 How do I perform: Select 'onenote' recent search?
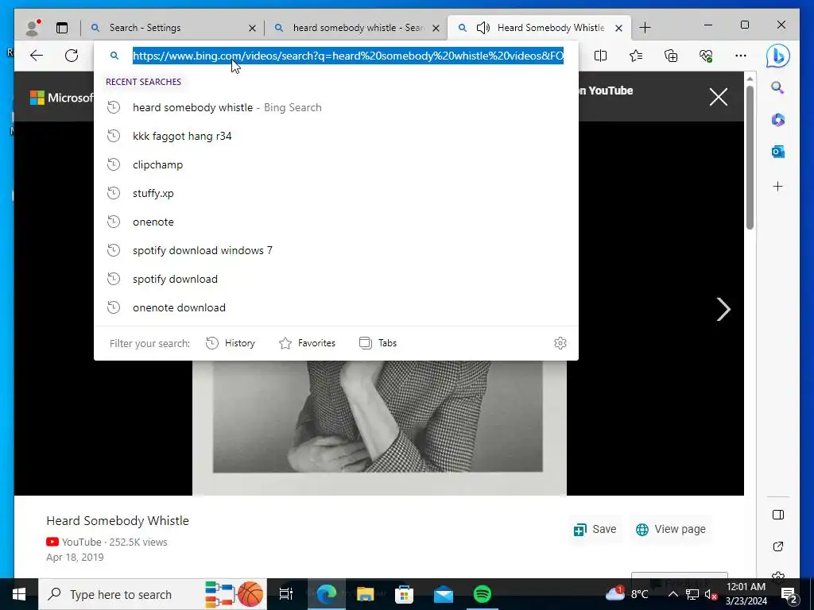(336, 222)
